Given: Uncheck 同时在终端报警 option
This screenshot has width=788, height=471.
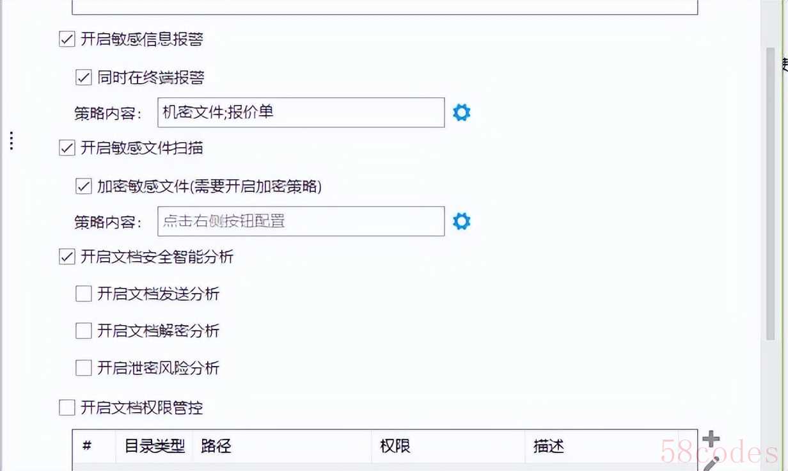Looking at the screenshot, I should tap(84, 77).
